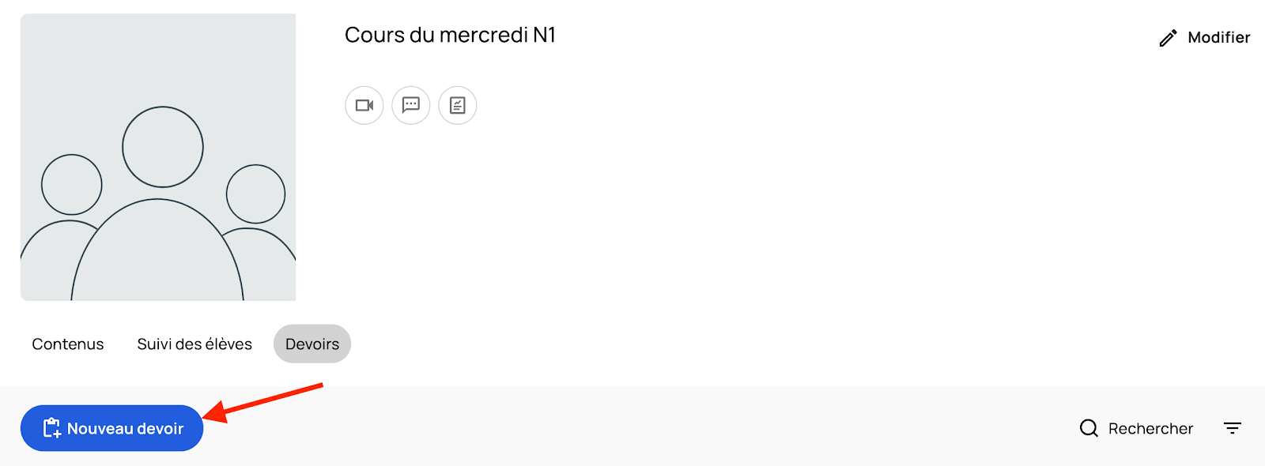The image size is (1265, 466).
Task: Click the Cours du mercredi N1 title
Action: [450, 36]
